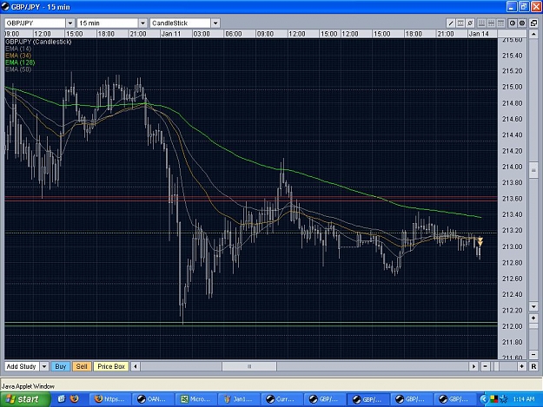Screen dimensions: 543x407
Task: Click the Jan 11 date label
Action: coord(171,34)
